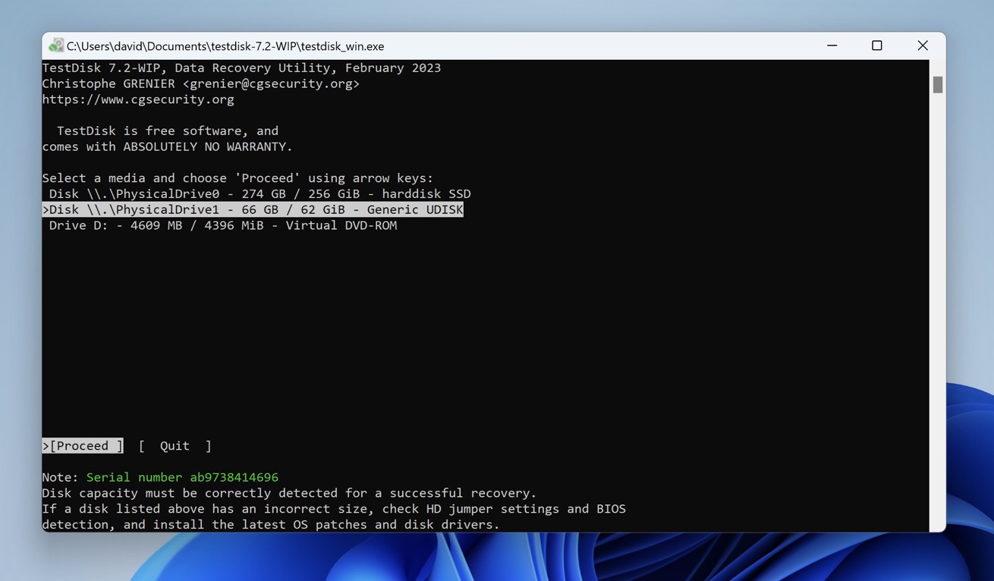
Task: Select Drive D: Virtual DVD-ROM entry
Action: 223,225
